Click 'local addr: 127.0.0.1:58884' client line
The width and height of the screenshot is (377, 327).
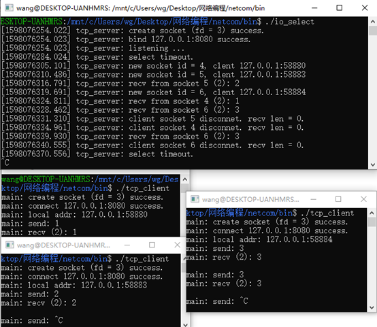pos(259,239)
